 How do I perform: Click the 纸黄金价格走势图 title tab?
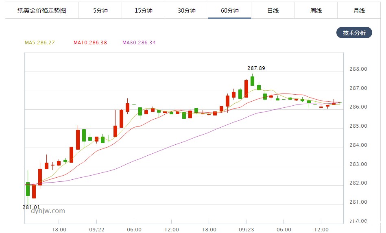click(42, 11)
